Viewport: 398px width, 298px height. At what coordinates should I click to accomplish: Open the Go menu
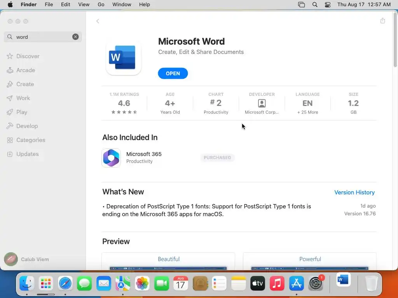pyautogui.click(x=101, y=4)
